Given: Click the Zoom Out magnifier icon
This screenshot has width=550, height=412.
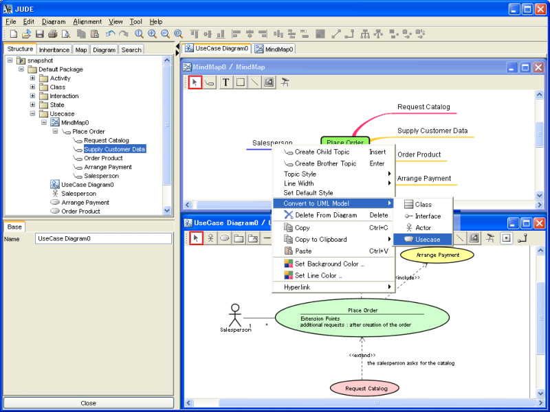Looking at the screenshot, I should [165, 34].
